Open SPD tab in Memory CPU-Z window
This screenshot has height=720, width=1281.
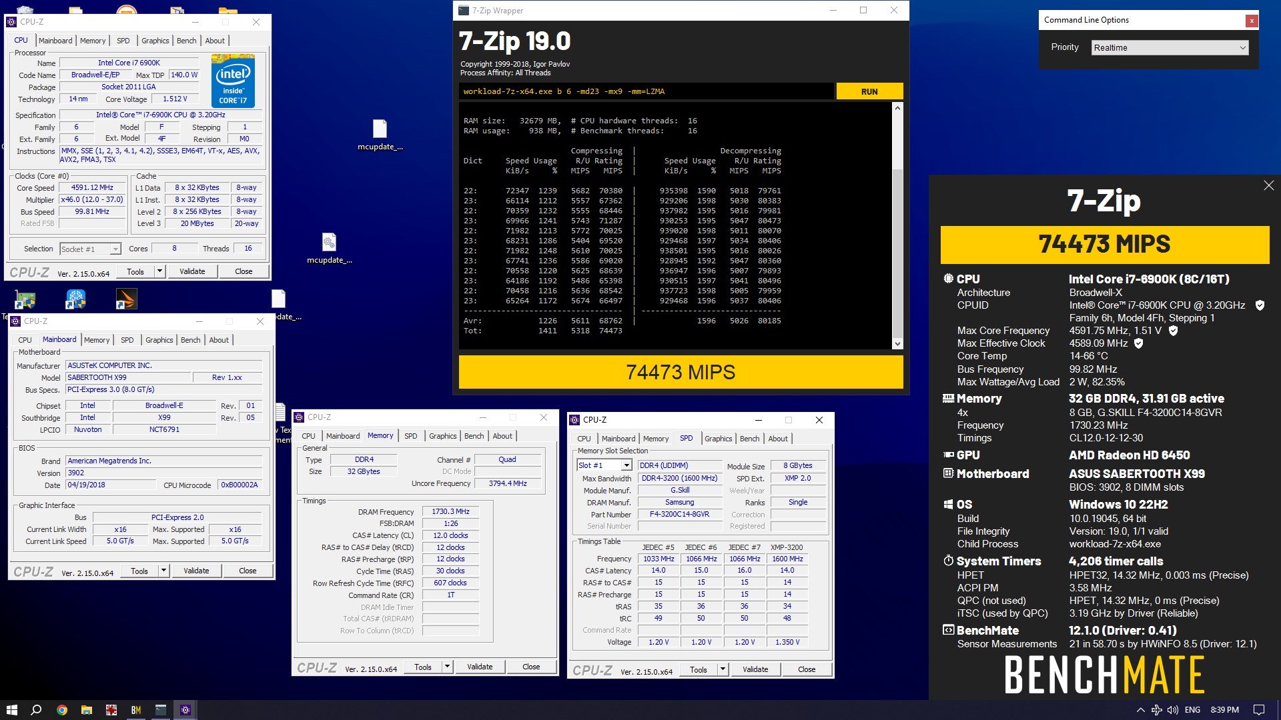[x=411, y=436]
